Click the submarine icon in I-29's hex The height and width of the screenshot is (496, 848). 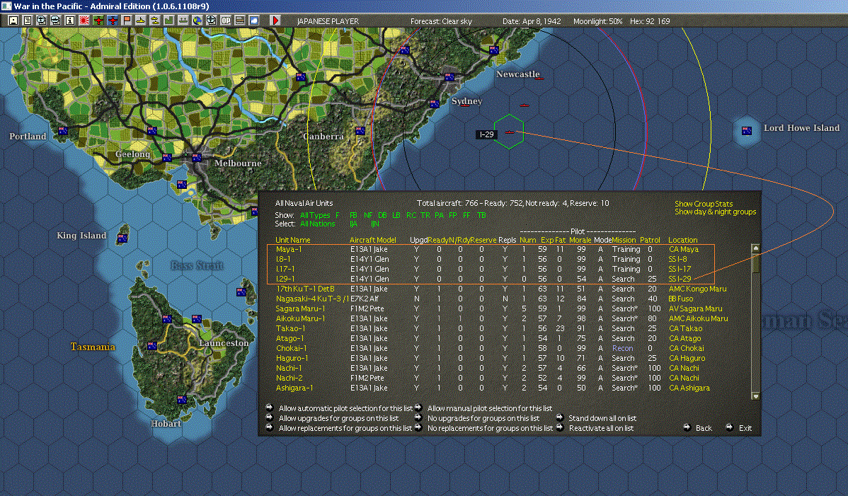click(510, 132)
